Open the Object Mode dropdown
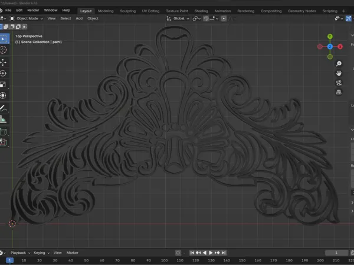 (27, 18)
